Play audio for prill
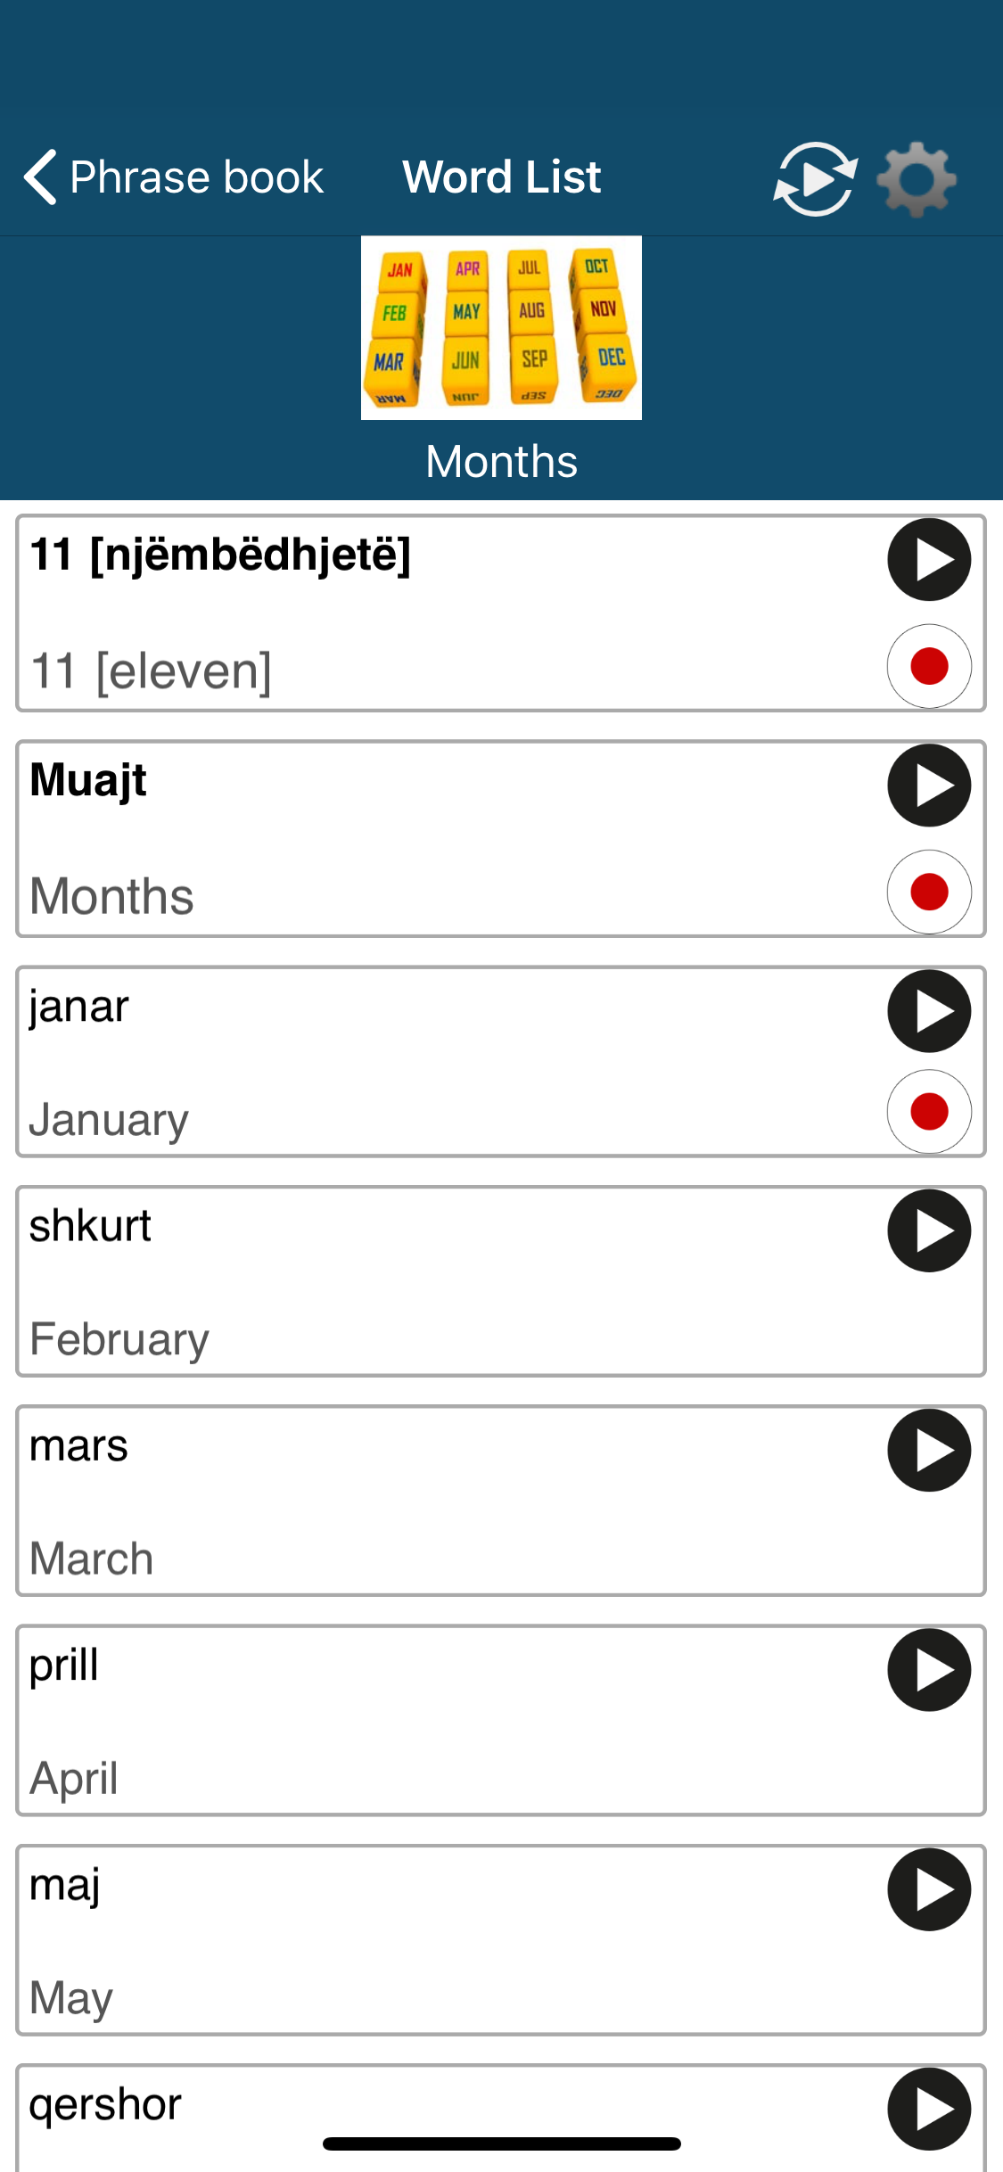The image size is (1003, 2172). 929,1670
